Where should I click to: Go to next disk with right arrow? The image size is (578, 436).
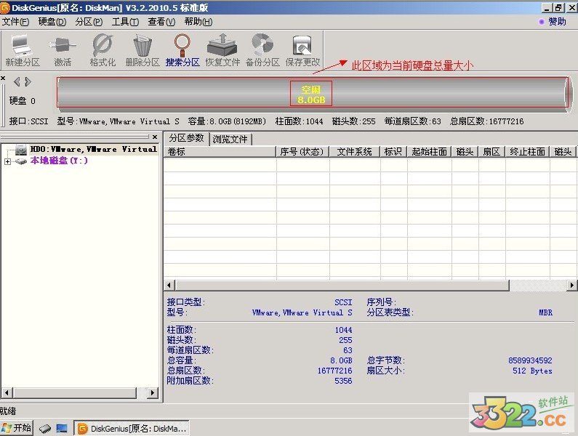pos(28,81)
